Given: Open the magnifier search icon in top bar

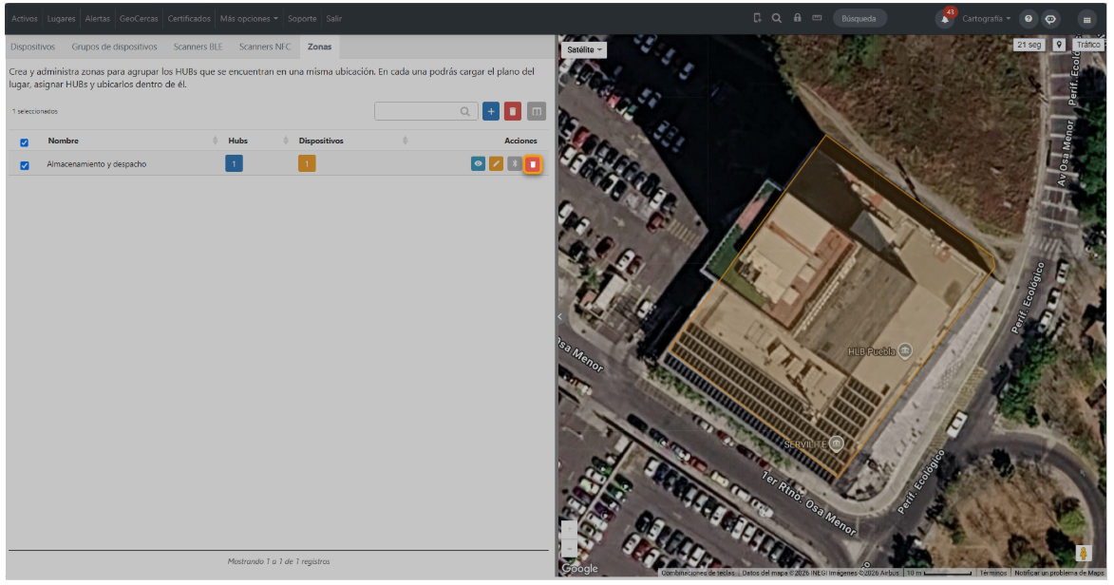Looking at the screenshot, I should click(777, 18).
